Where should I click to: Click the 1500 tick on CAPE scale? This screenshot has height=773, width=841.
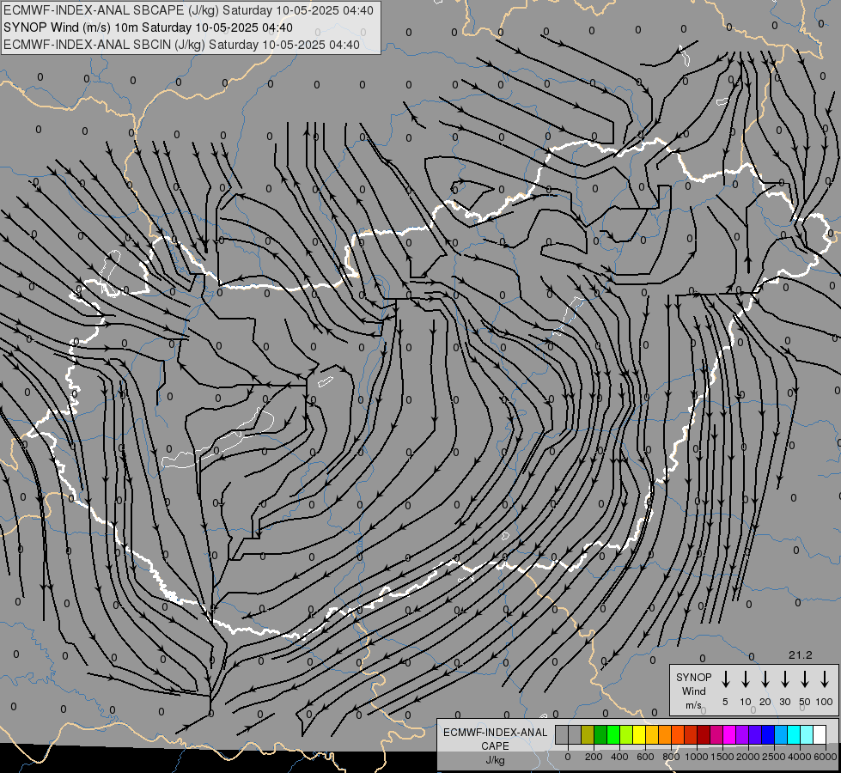click(722, 757)
